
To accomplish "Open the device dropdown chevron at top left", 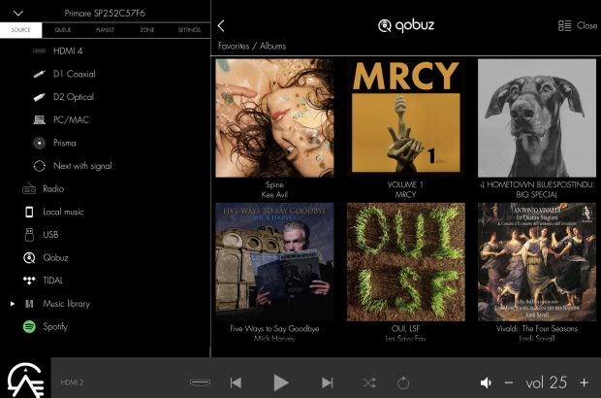I will [19, 13].
